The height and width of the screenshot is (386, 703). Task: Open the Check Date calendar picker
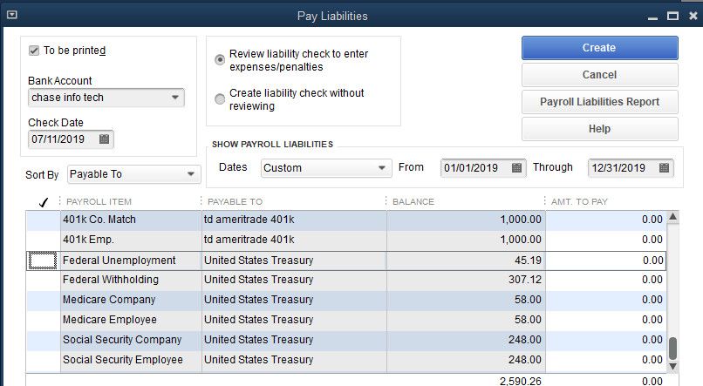pos(105,139)
